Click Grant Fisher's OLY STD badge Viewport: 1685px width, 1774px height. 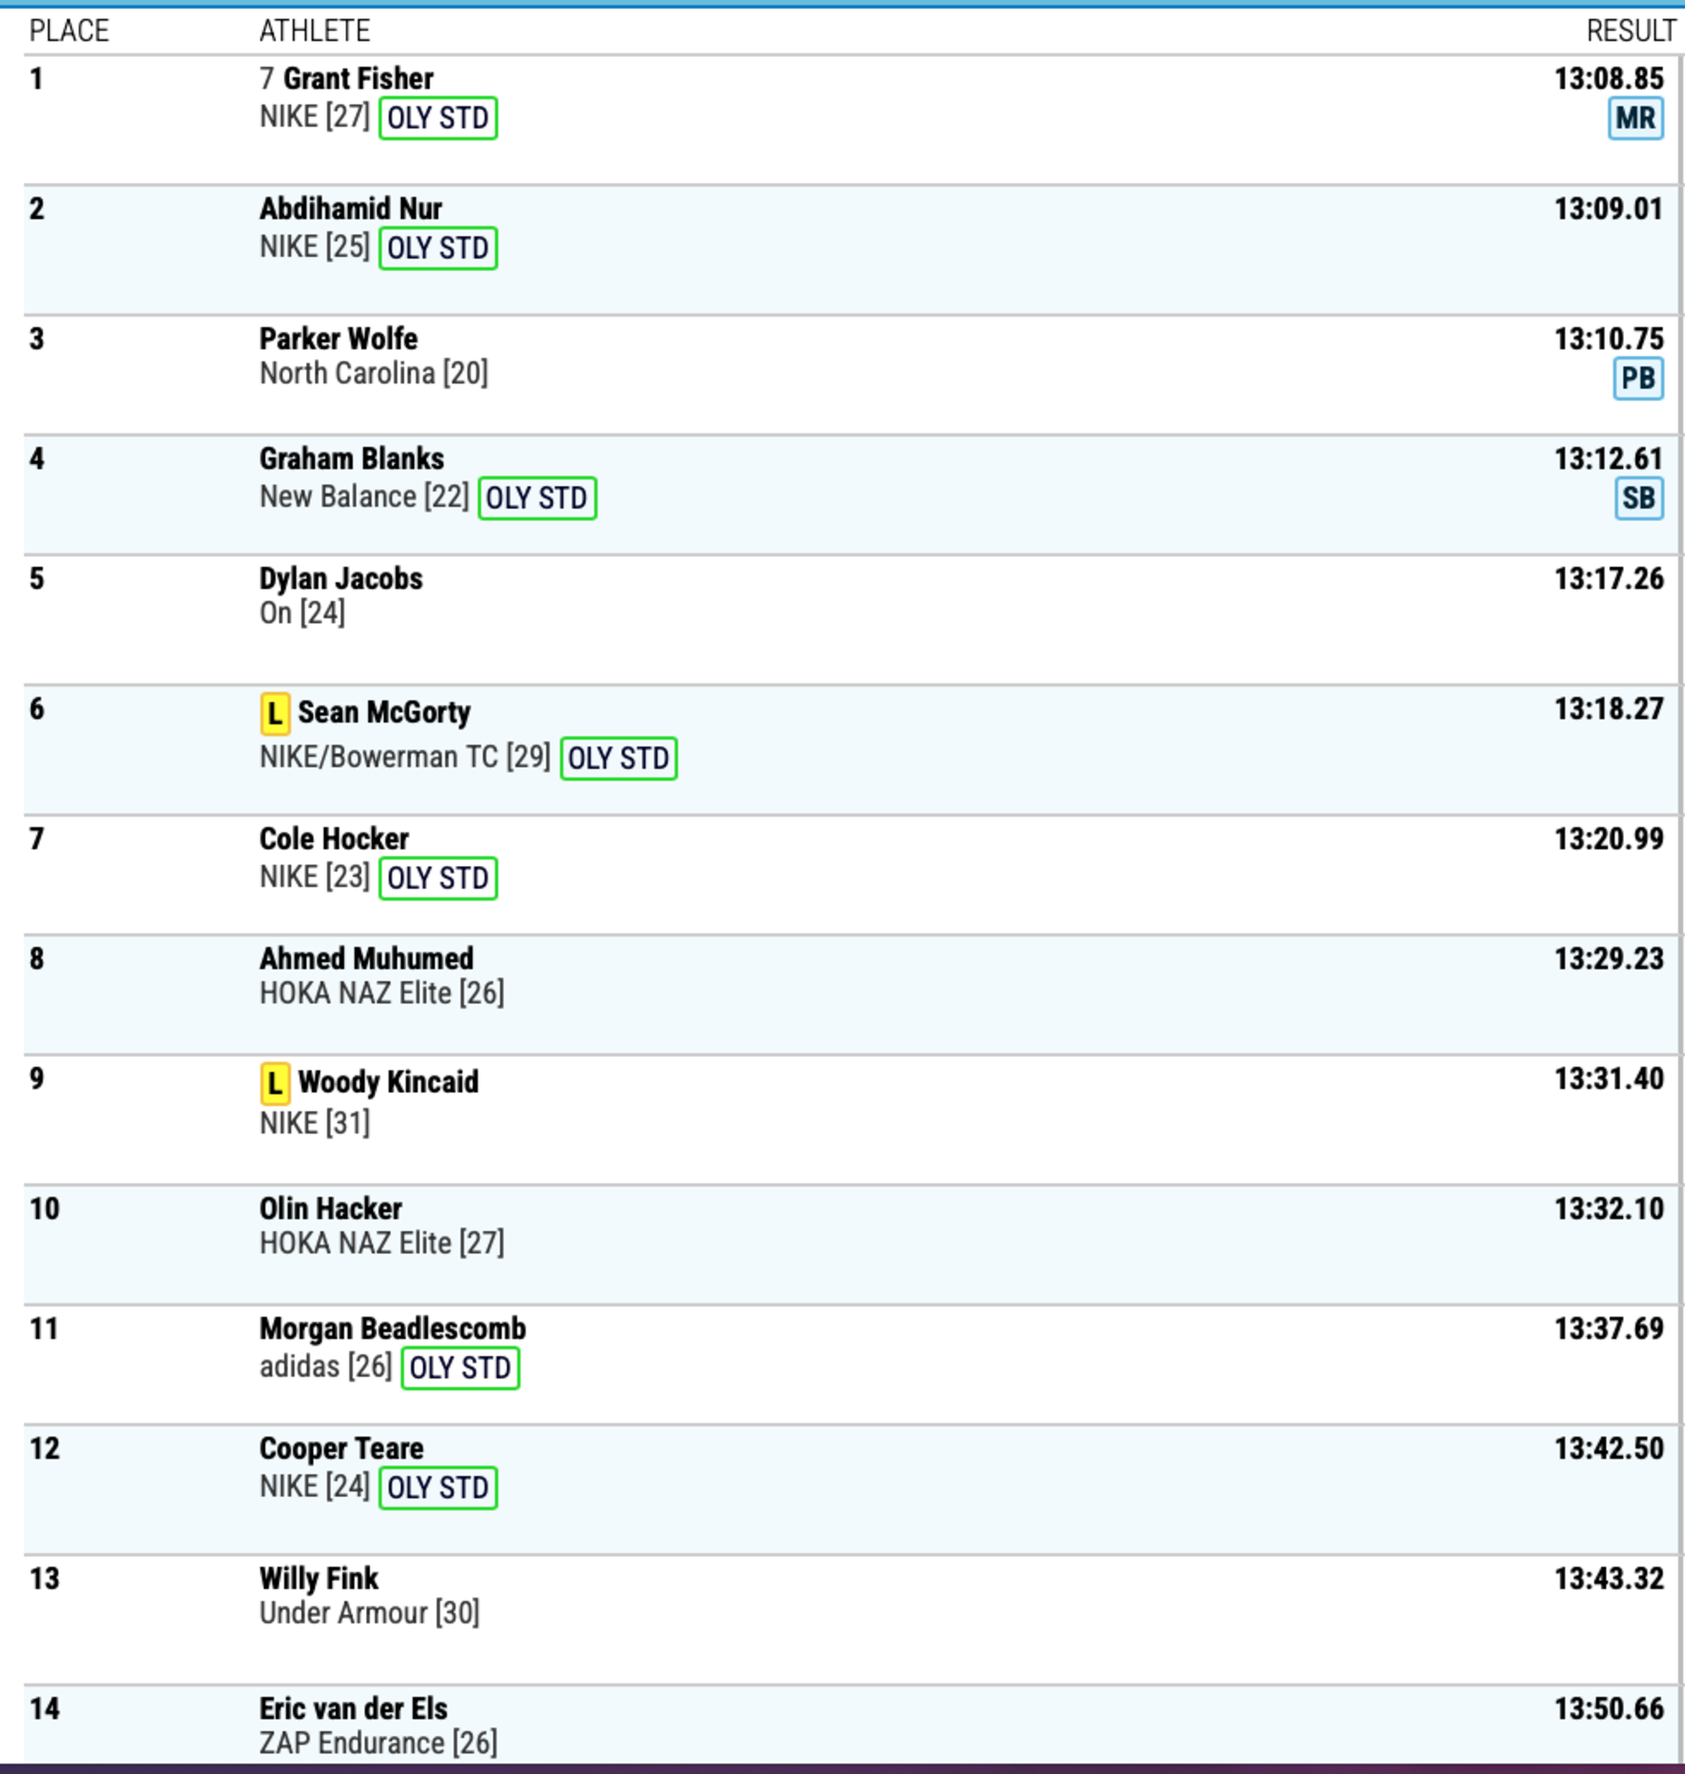pos(438,118)
